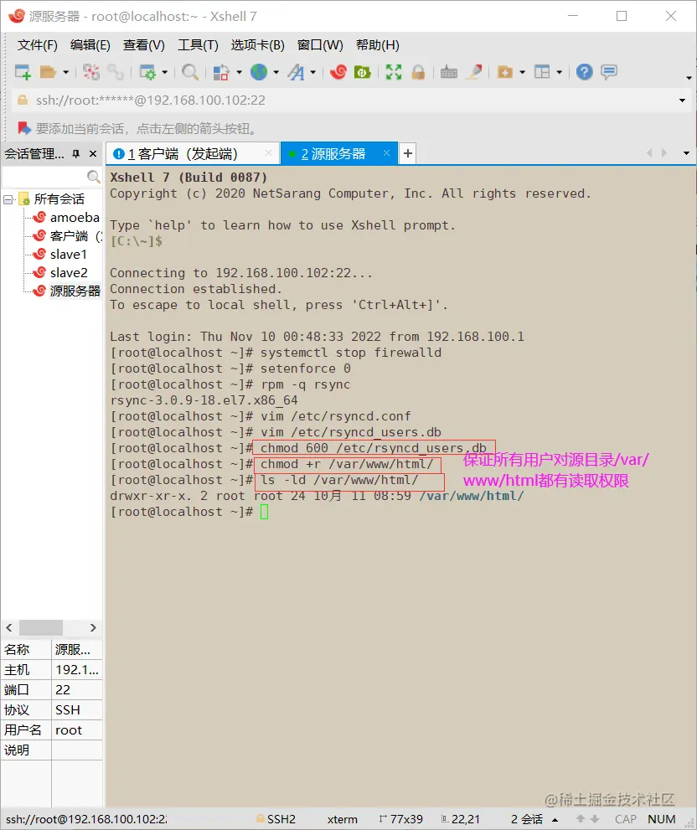
Task: Click the keyboard mapping icon
Action: [x=448, y=71]
